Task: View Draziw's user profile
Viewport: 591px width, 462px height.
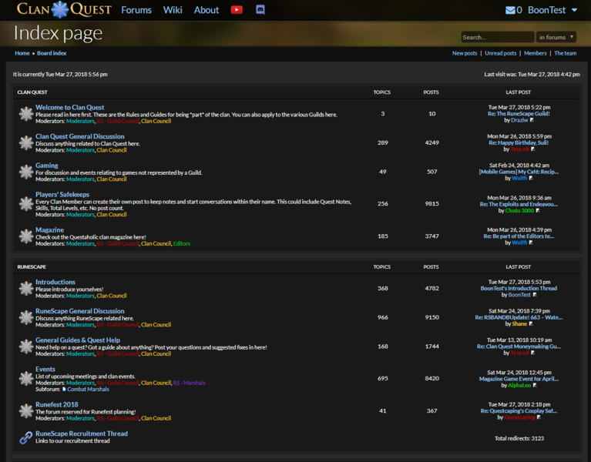Action: tap(520, 120)
